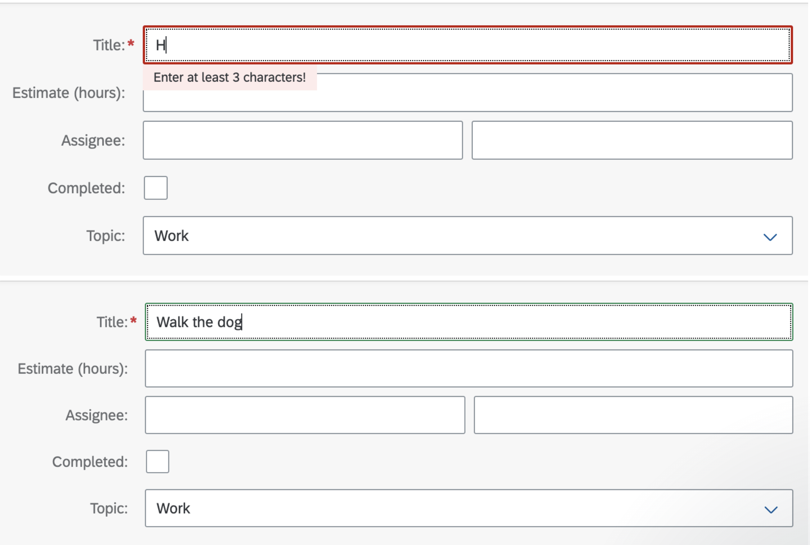Click the Title label beside the "H" field
Screen dimensions: 810x545
pos(109,45)
